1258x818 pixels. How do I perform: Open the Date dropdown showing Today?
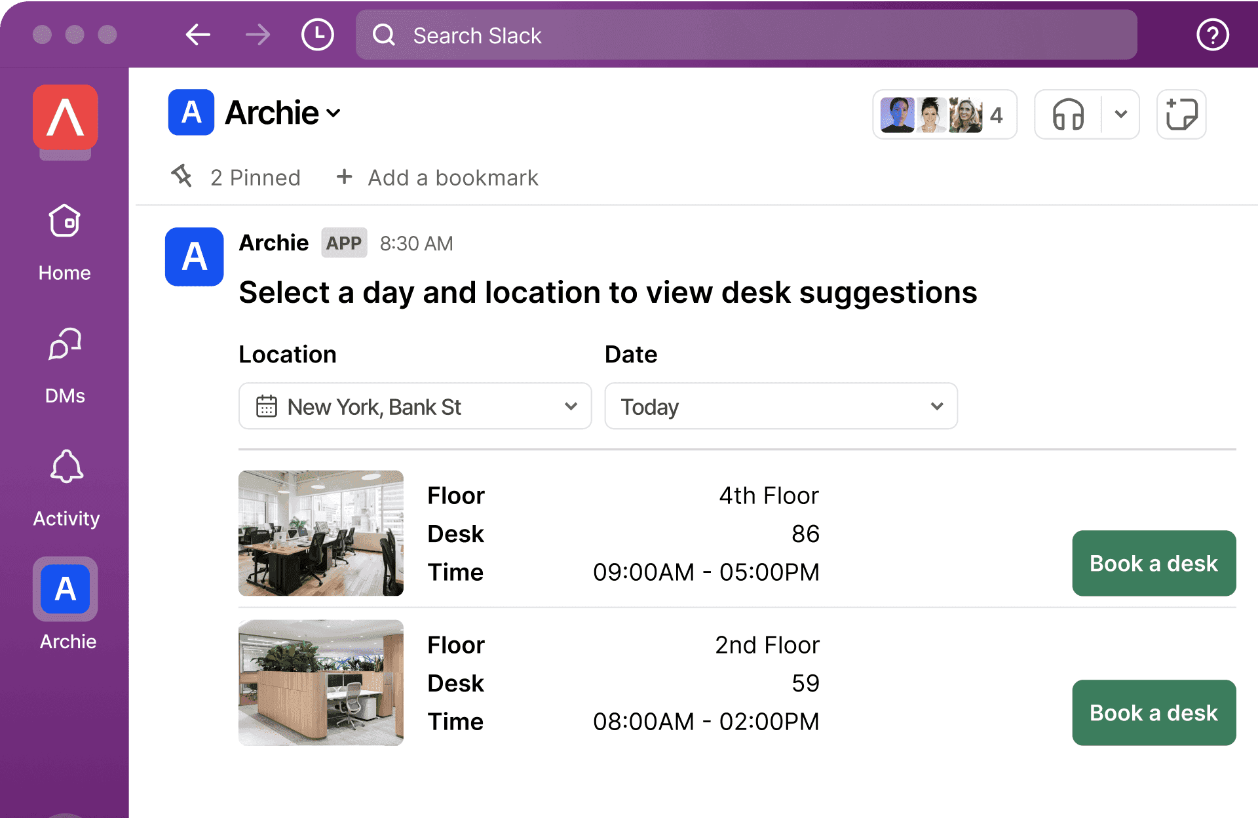coord(780,406)
